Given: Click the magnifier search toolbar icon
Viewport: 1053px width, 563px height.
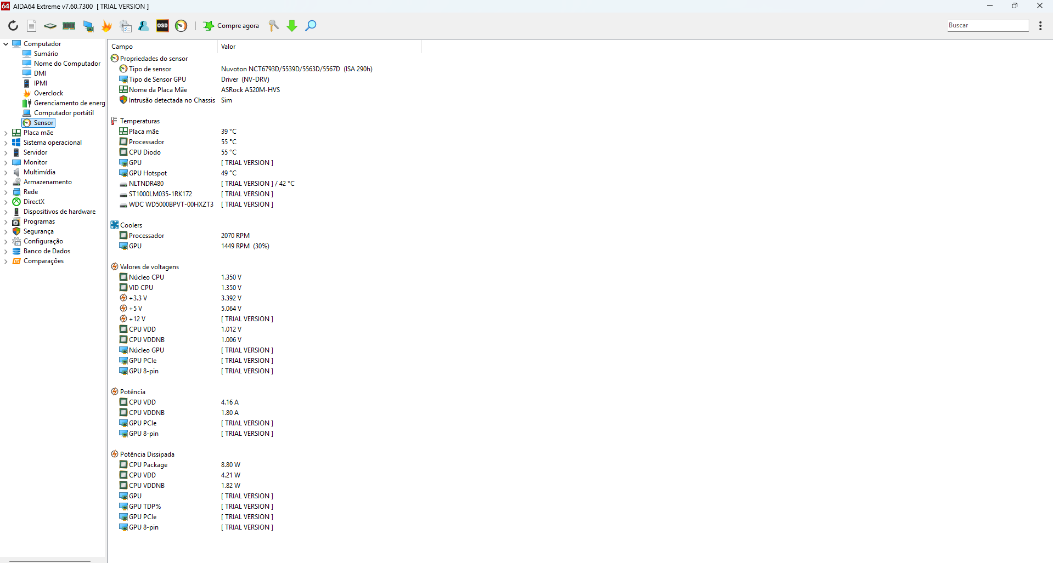Looking at the screenshot, I should pos(311,26).
